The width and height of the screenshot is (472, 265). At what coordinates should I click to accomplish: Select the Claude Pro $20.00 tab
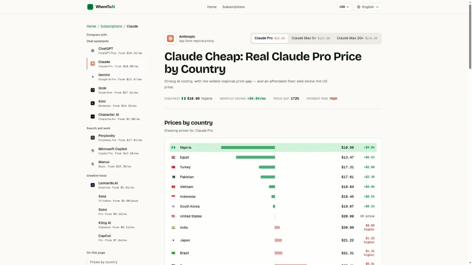(x=270, y=38)
